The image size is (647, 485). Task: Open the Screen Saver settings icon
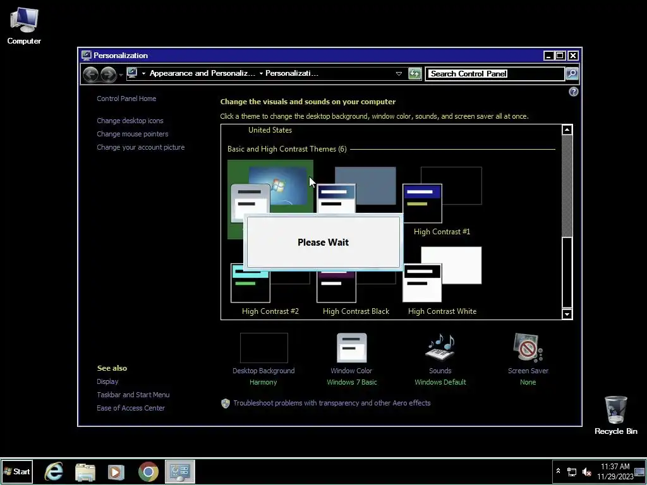tap(528, 348)
